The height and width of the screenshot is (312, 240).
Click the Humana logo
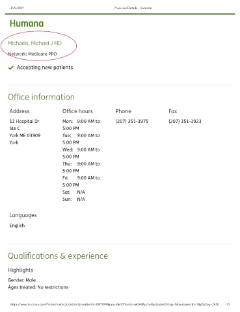click(27, 23)
